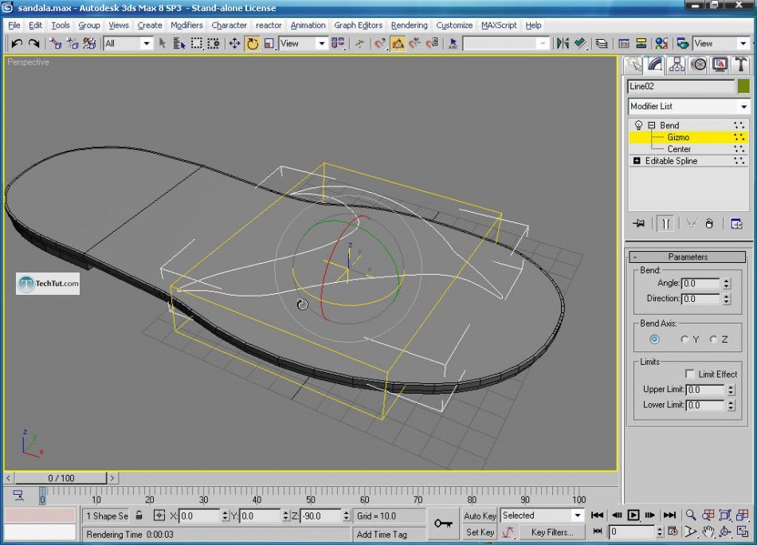
Task: Click the Bend Angle input field
Action: click(701, 284)
